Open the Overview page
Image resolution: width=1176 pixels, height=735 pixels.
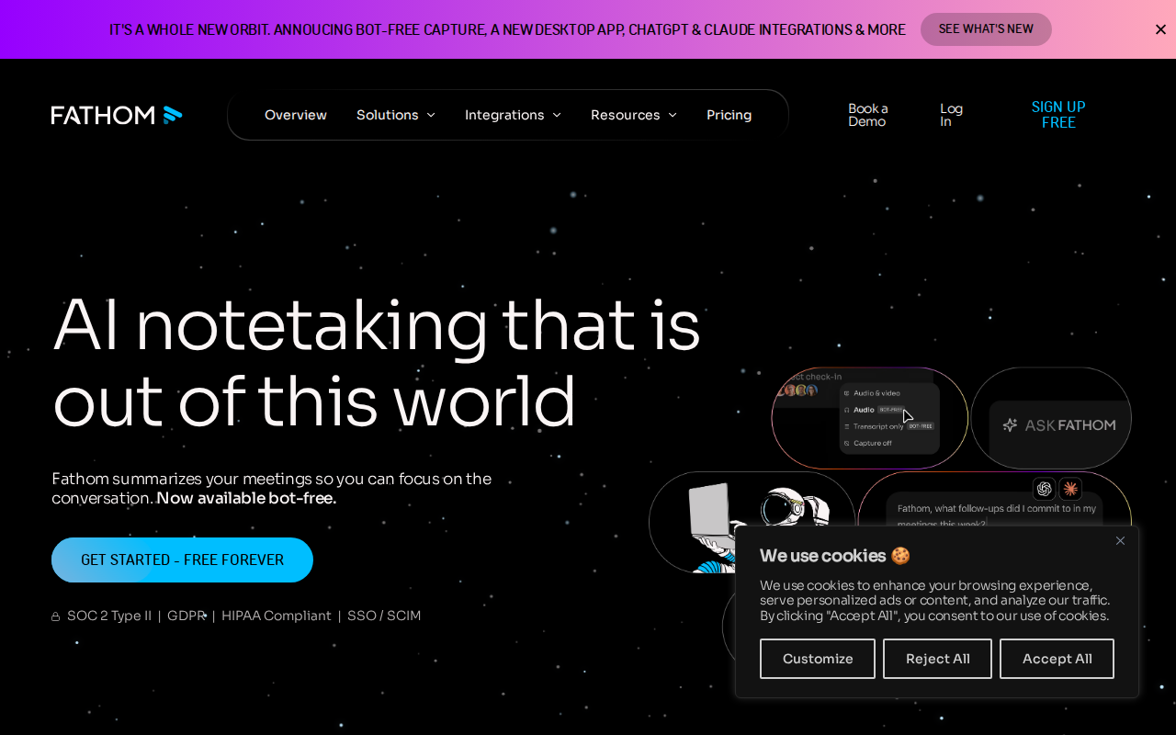click(296, 115)
